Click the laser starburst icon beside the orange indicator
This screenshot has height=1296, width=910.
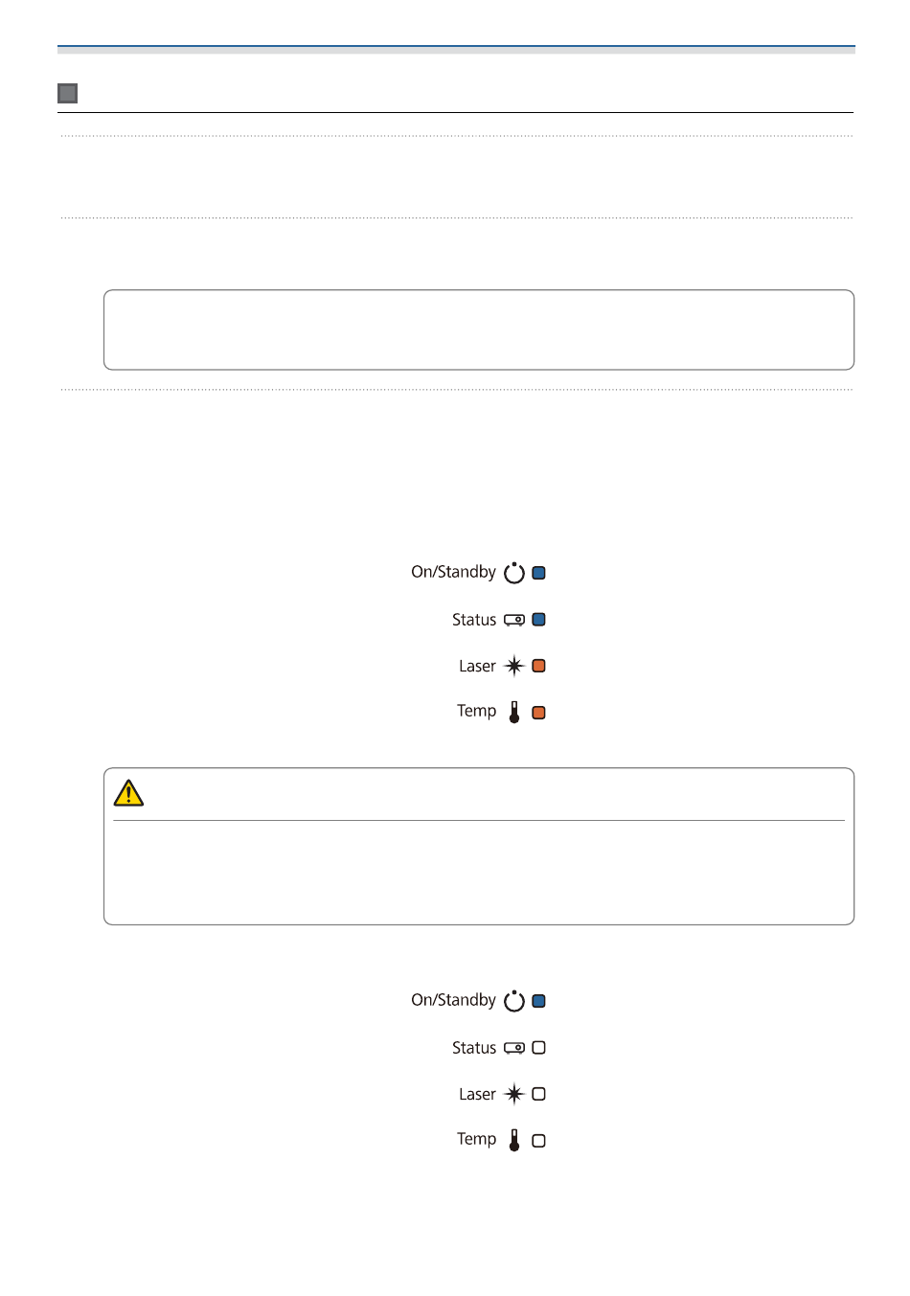tap(514, 666)
